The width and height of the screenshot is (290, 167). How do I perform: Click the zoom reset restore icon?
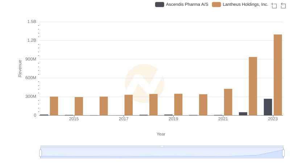[x=283, y=5]
